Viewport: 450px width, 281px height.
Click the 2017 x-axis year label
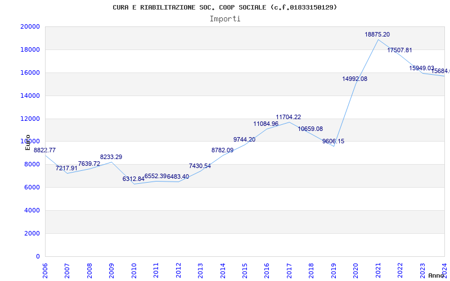289,270
